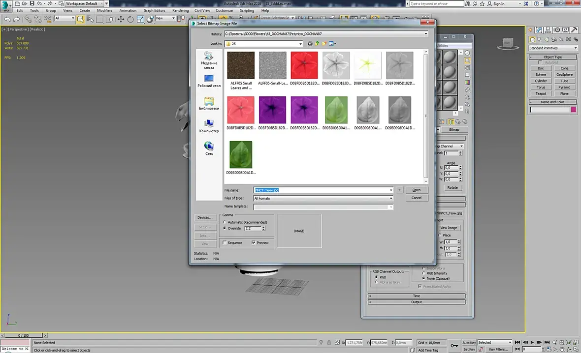Viewport: 581px width, 353px height.
Task: Uncheck the Preview checkbox
Action: (254, 243)
